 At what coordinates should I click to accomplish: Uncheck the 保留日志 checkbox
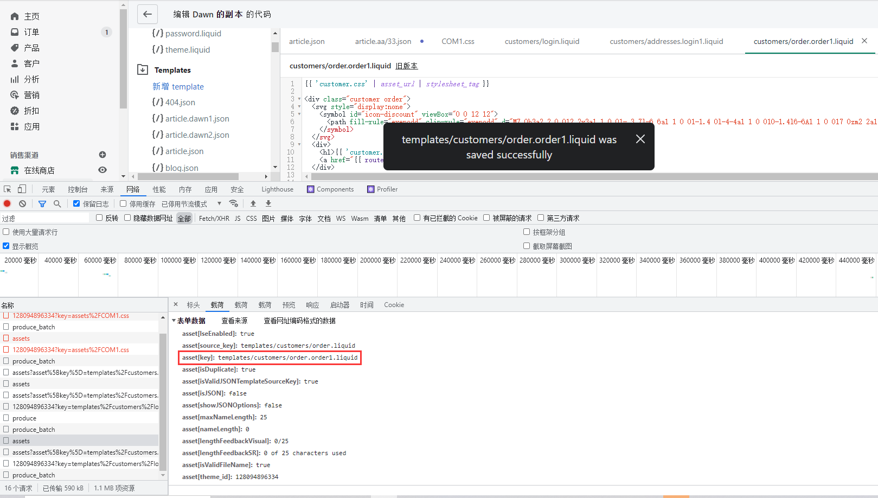[76, 204]
